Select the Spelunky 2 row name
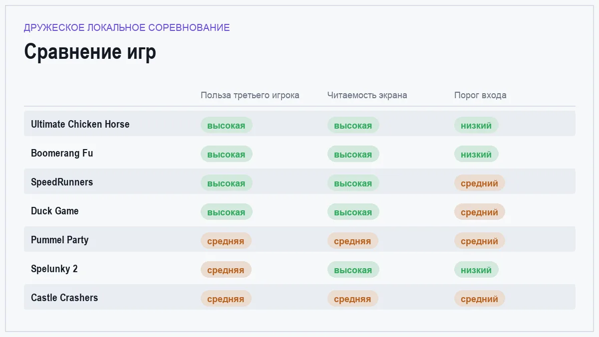599x337 pixels. click(54, 269)
